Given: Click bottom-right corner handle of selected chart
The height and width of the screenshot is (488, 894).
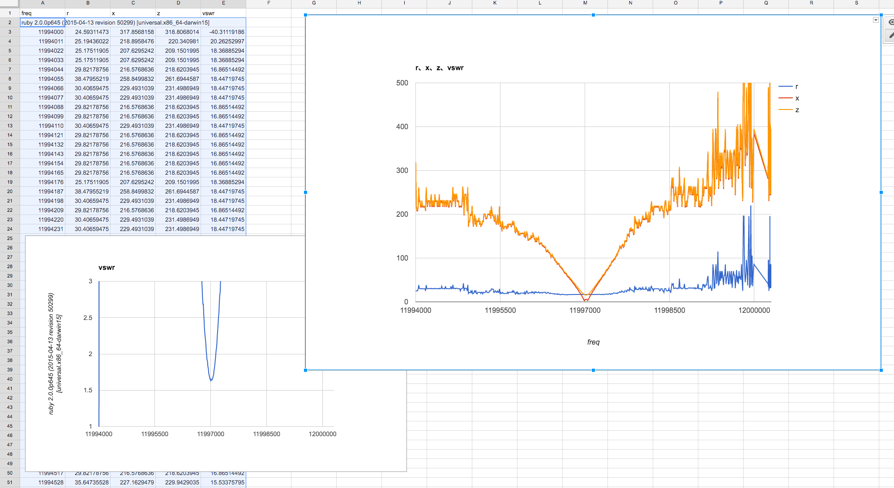Looking at the screenshot, I should [881, 370].
